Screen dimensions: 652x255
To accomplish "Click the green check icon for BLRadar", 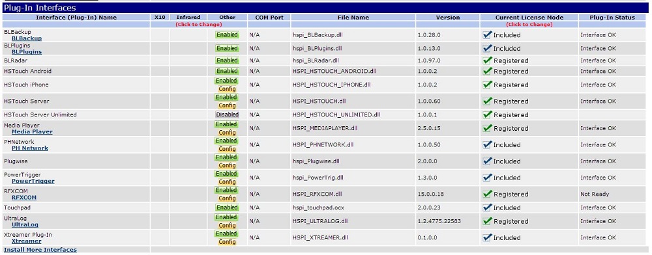I will [487, 60].
